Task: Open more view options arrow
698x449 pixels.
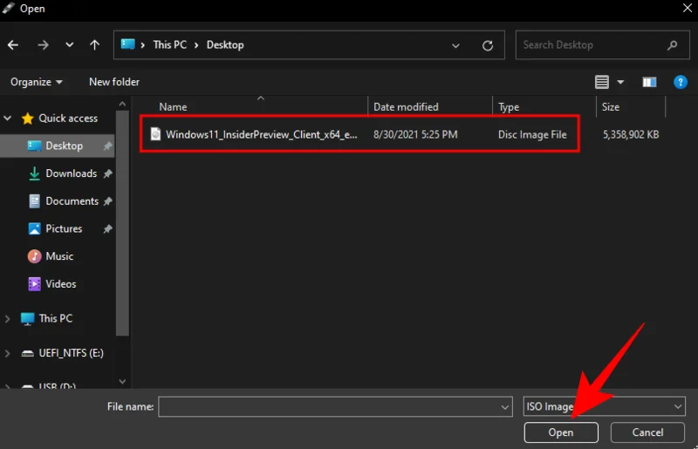Action: tap(620, 82)
